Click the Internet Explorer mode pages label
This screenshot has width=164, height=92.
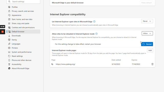click(64, 50)
